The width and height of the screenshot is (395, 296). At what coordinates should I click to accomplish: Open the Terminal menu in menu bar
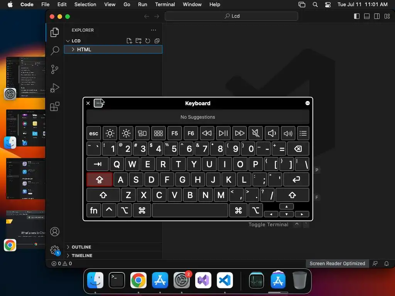click(165, 5)
